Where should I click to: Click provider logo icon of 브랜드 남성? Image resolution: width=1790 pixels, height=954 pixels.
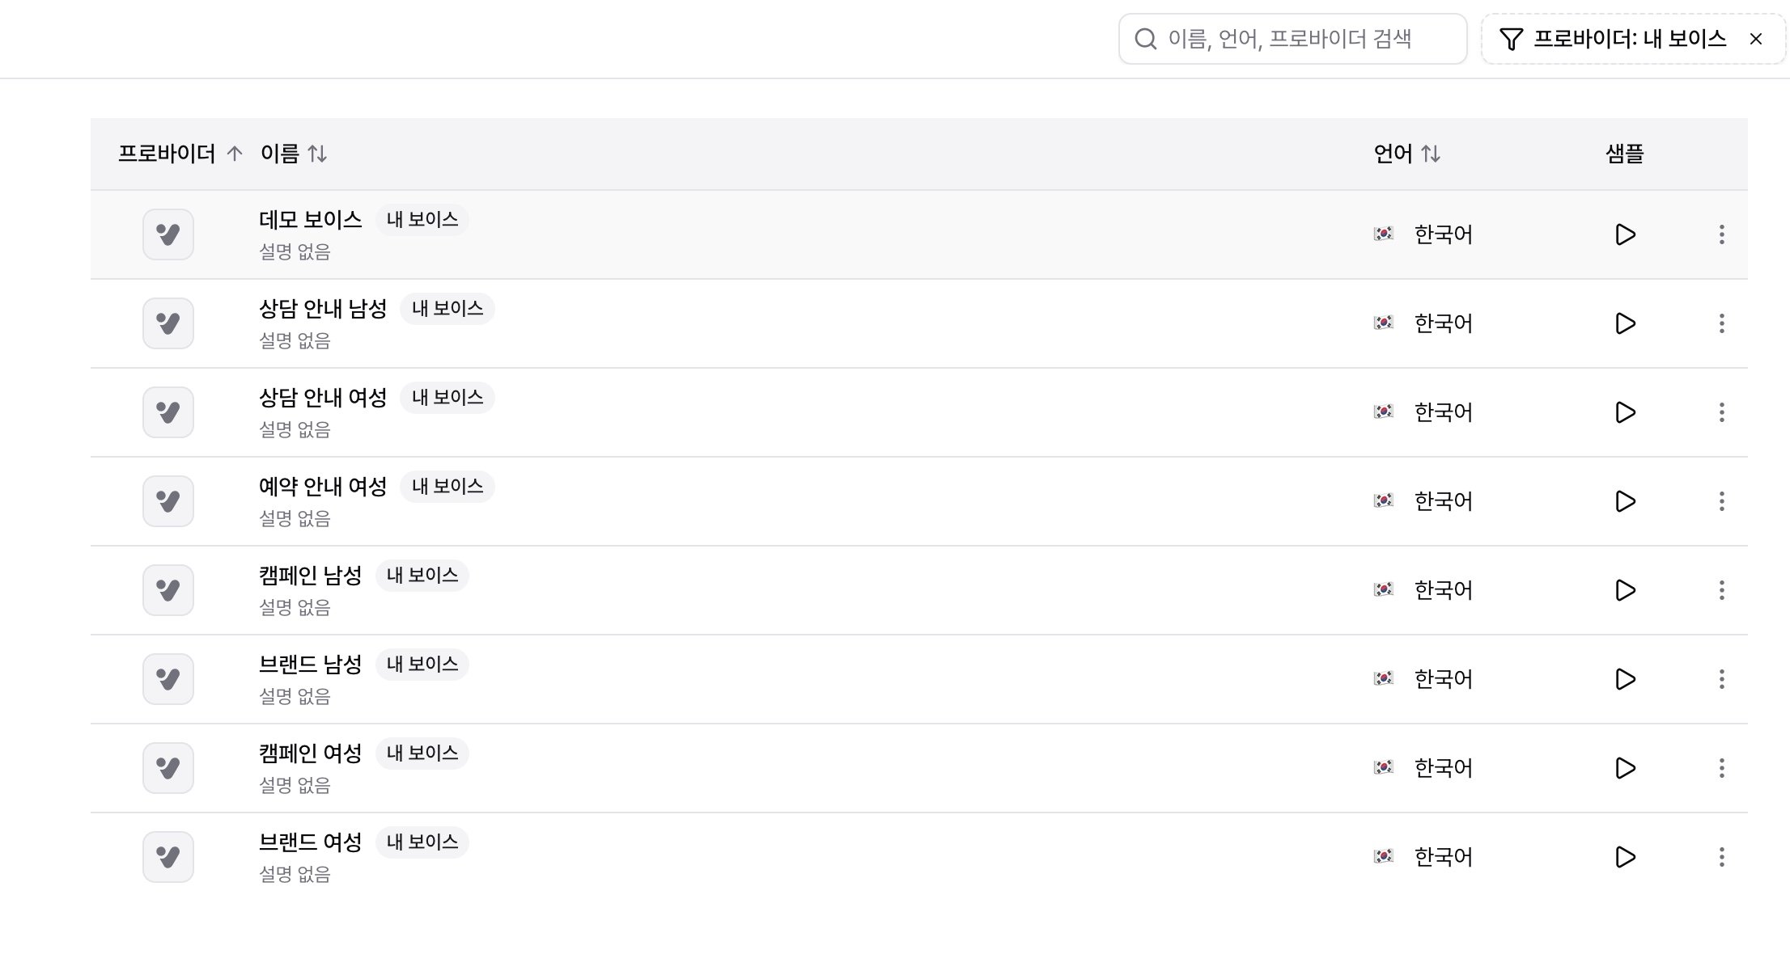coord(168,679)
